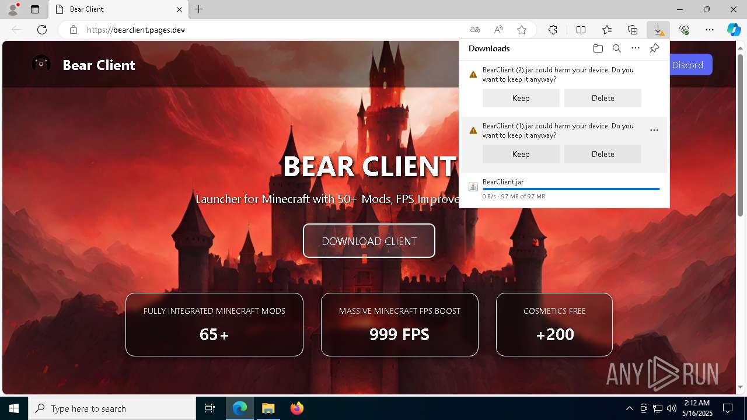This screenshot has height=420, width=747.
Task: Pin the Downloads panel
Action: [x=654, y=48]
